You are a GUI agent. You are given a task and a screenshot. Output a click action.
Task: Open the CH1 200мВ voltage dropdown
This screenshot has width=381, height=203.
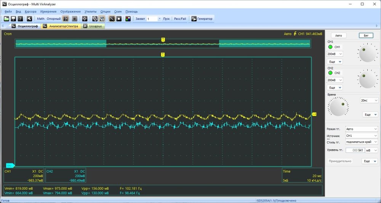(335, 54)
